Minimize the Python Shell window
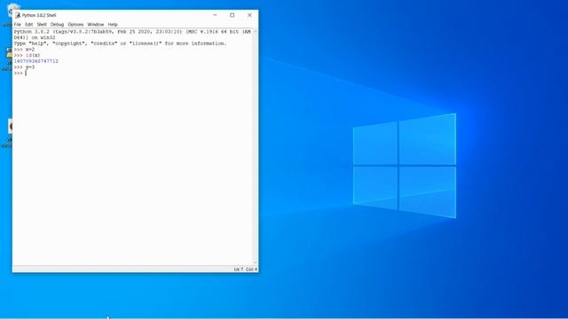This screenshot has height=319, width=568. point(215,15)
